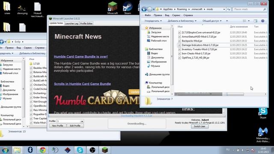The image size is (274, 154).
Task: Open view options dropdown arrow in mods window
Action: 249,21
